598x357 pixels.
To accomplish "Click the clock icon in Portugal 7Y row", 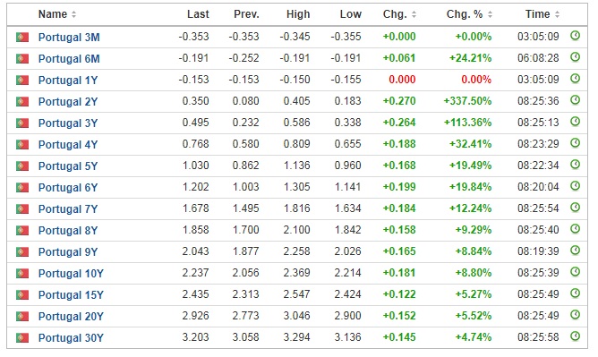I will tap(575, 208).
